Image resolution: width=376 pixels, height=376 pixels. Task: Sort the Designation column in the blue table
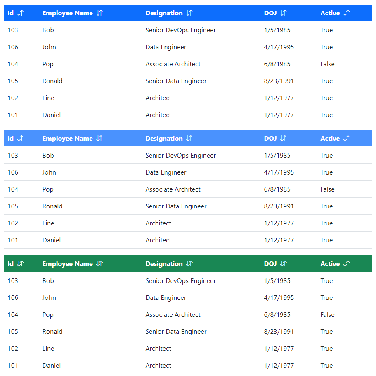[x=189, y=13]
